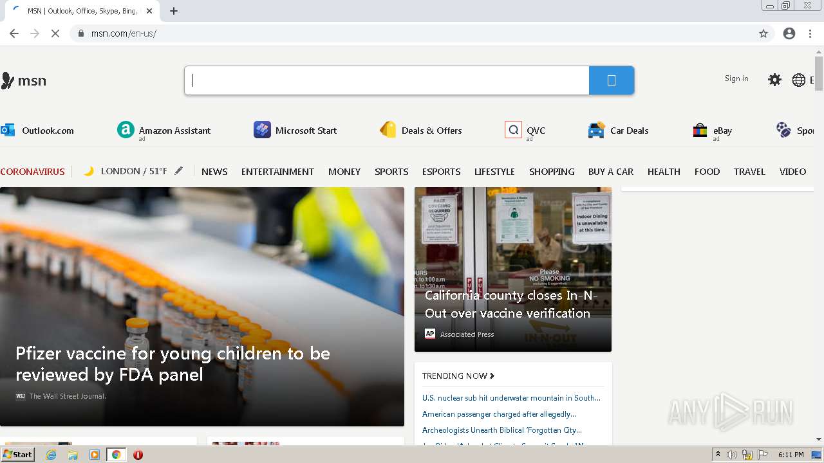Open London 51°F weather link
Screen dimensions: 824x463
(134, 171)
